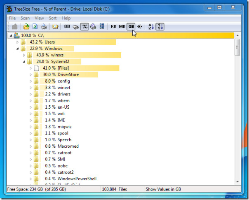249x200 pixels.
Task: Click the Explore folder toolbar icon
Action: coord(55,26)
